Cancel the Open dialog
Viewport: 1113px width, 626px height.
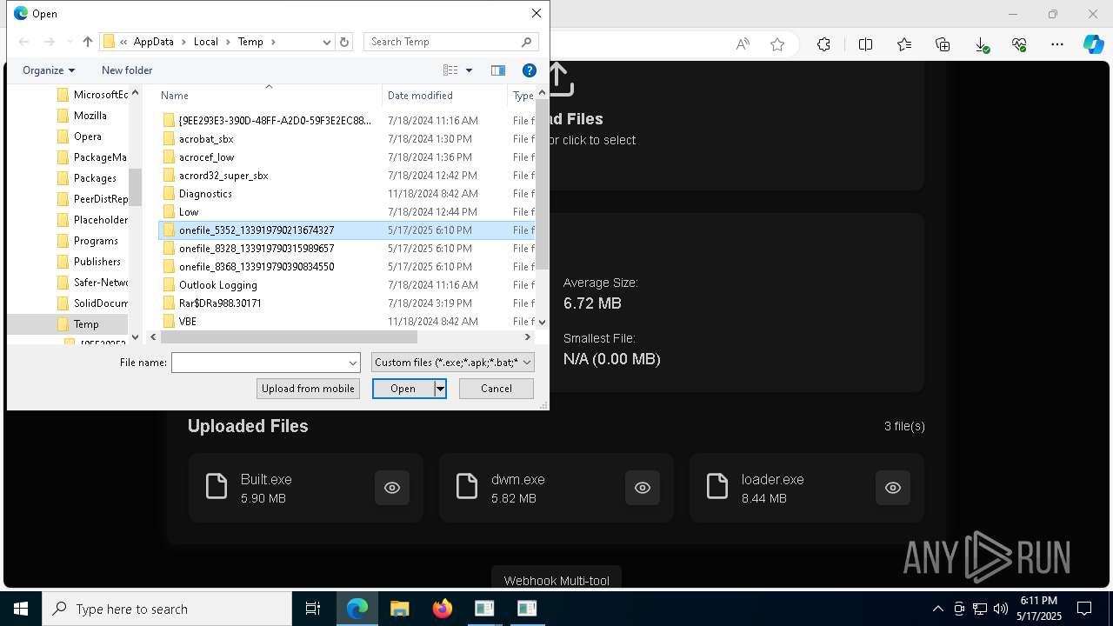[x=497, y=389]
